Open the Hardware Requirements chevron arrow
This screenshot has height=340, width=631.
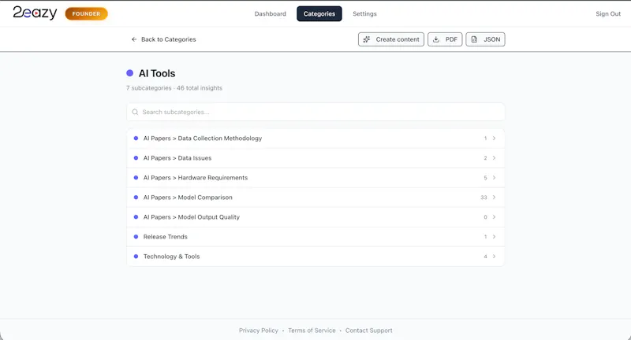pyautogui.click(x=495, y=177)
